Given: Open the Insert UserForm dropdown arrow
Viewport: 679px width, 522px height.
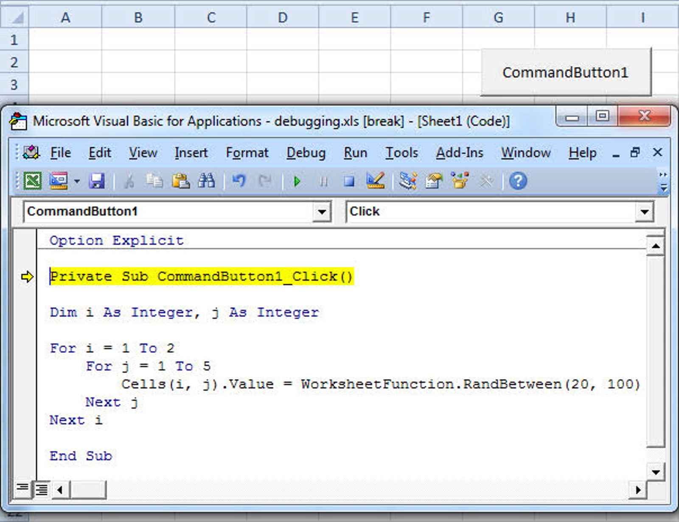Looking at the screenshot, I should click(x=77, y=181).
